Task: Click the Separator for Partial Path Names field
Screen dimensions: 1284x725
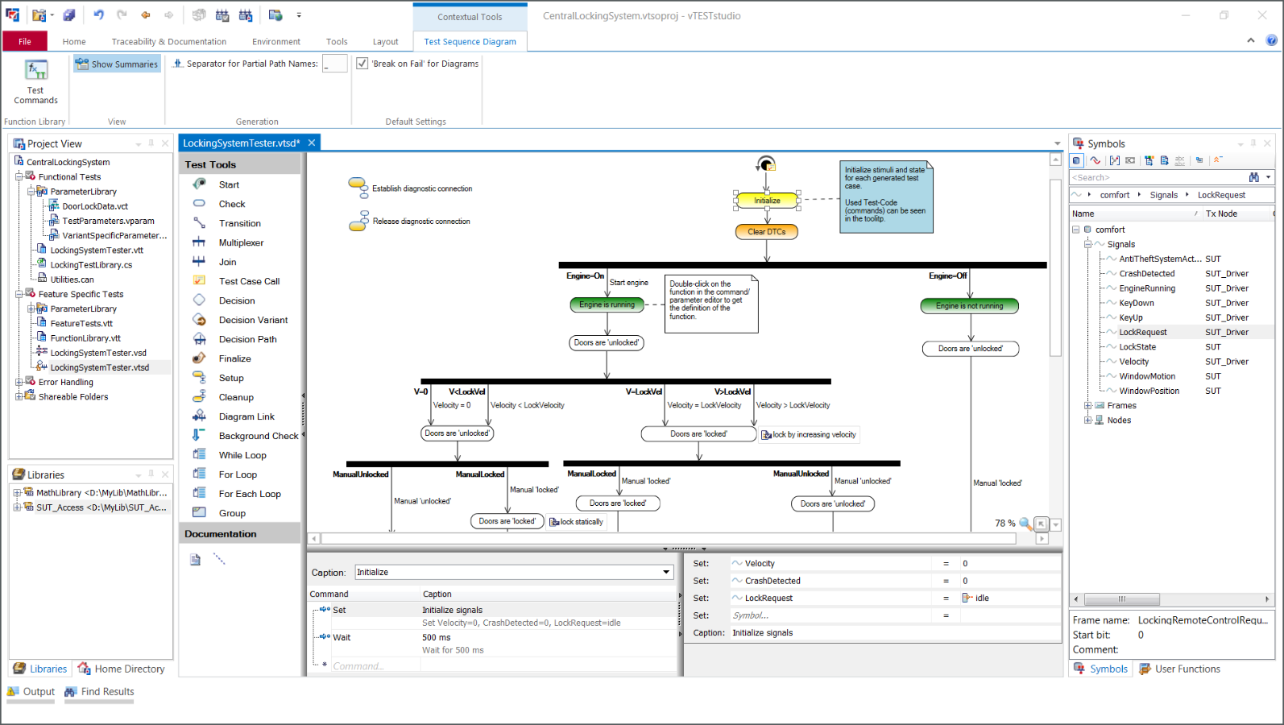Action: click(x=335, y=64)
